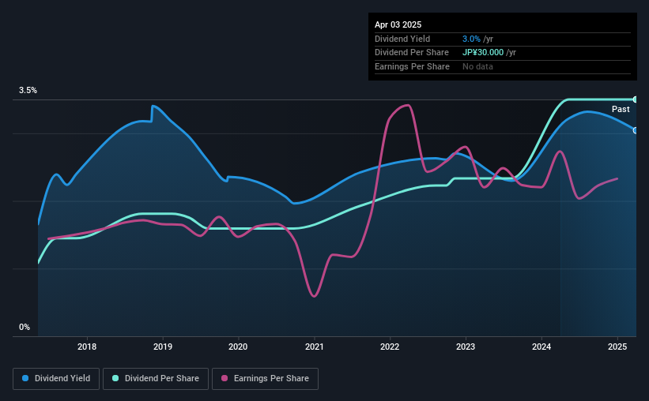Toggle the Dividend Yield legend button

pyautogui.click(x=56, y=379)
